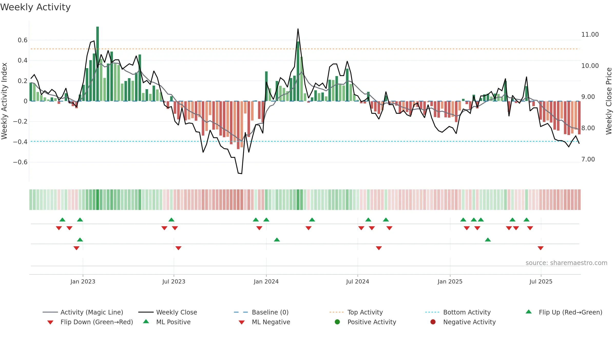616x346 pixels.
Task: Click the Weekly Close legend entry
Action: tap(168, 312)
